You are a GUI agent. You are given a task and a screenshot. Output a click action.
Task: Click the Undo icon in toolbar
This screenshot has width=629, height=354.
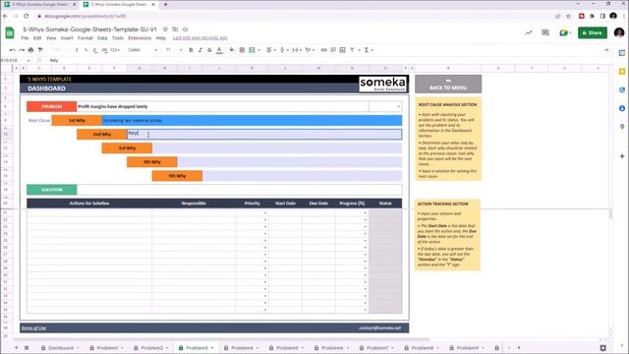[12, 50]
